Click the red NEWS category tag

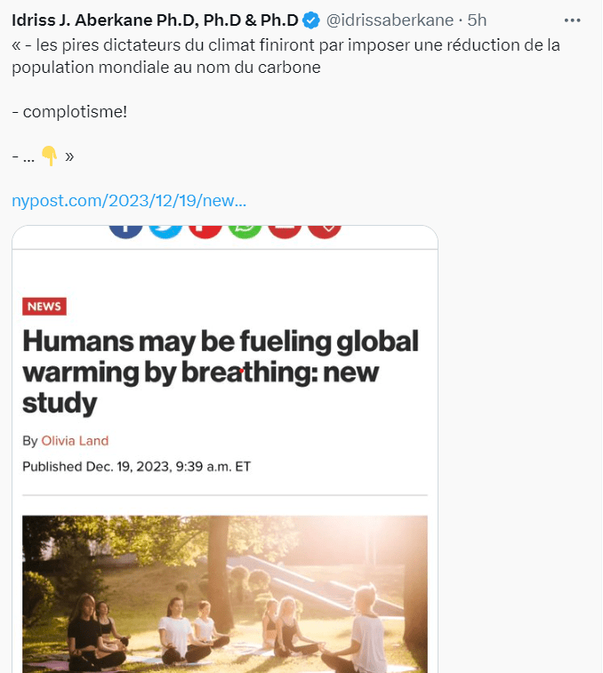tap(44, 307)
